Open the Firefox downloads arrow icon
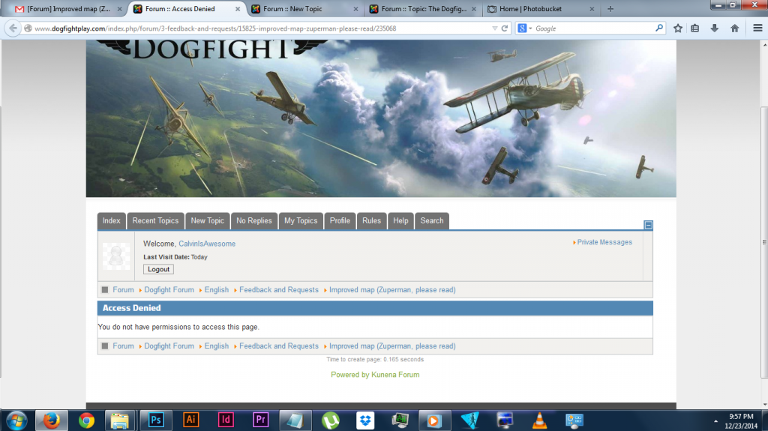 [x=715, y=28]
